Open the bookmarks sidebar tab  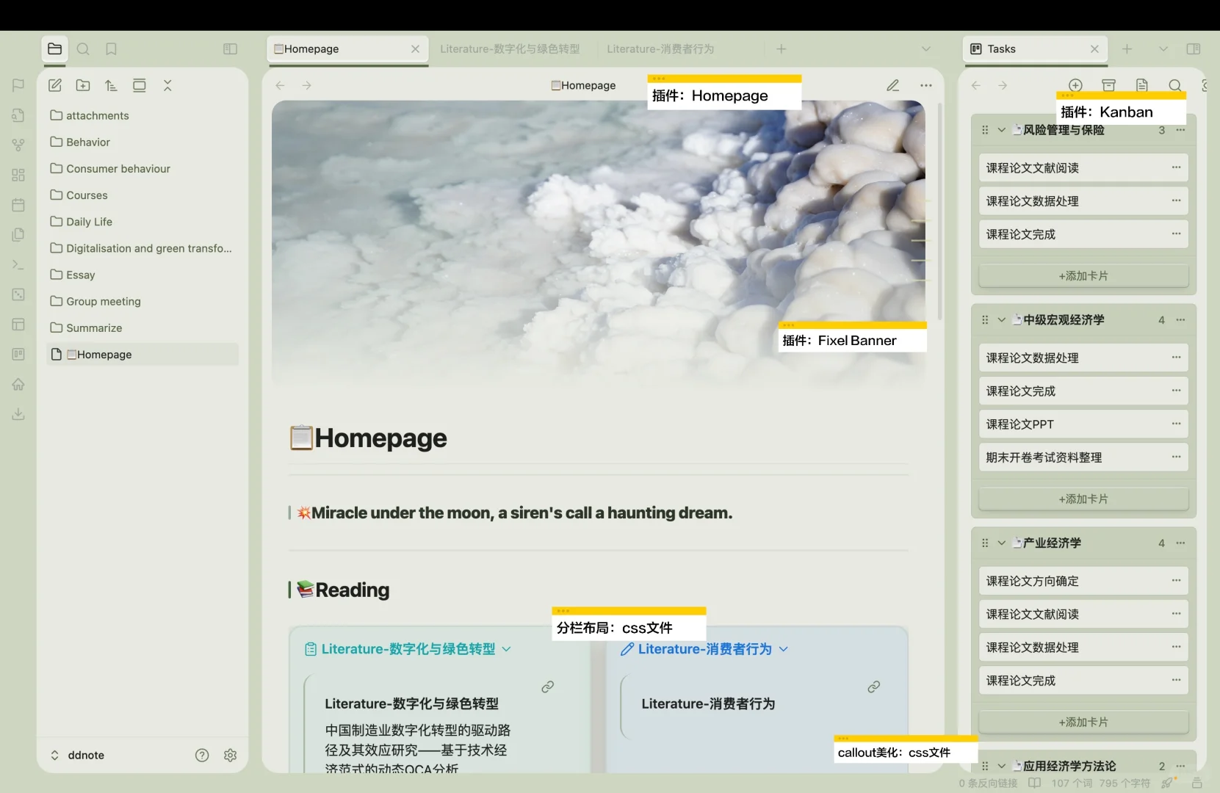(x=111, y=48)
